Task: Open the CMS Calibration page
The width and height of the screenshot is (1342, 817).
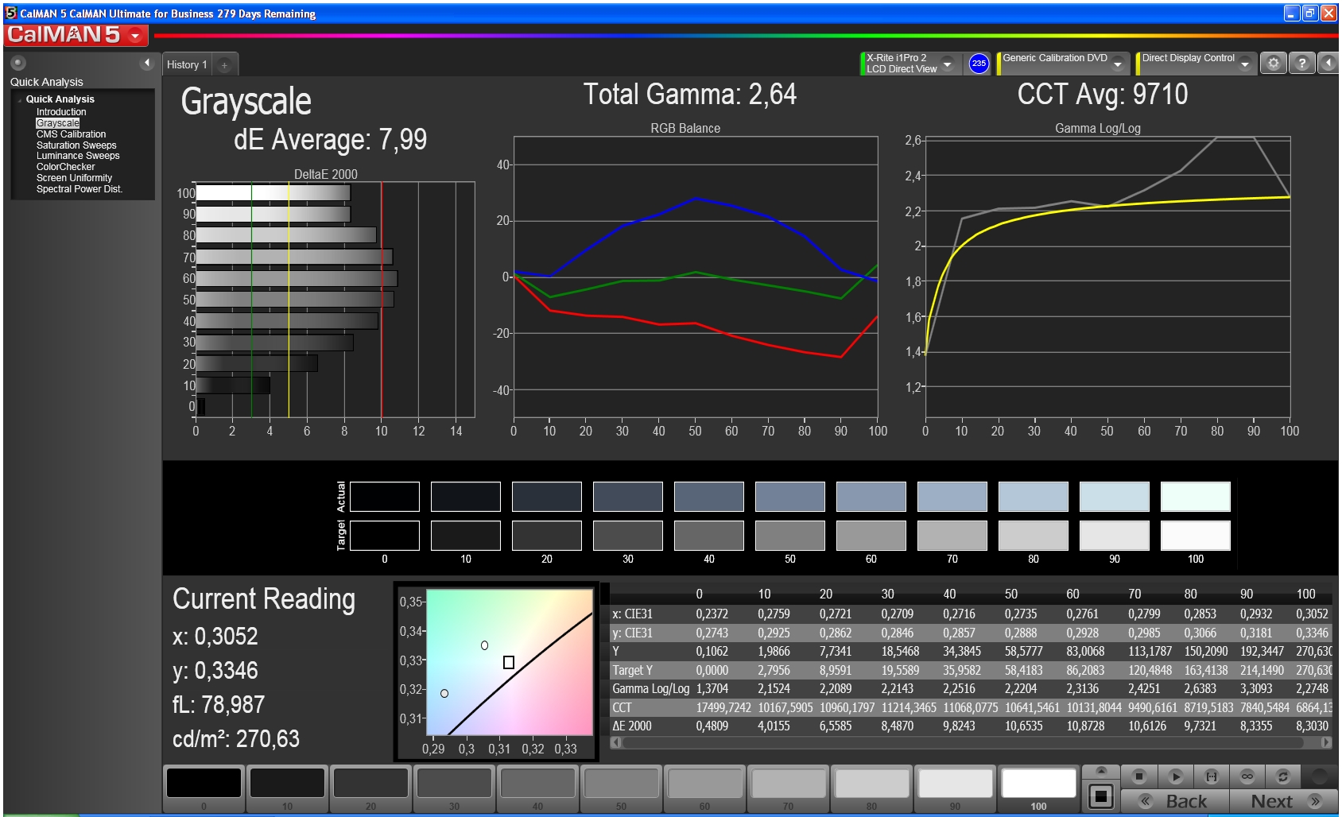Action: pos(71,134)
